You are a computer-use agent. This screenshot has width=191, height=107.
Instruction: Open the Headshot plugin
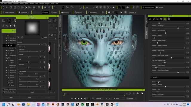tap(92, 12)
